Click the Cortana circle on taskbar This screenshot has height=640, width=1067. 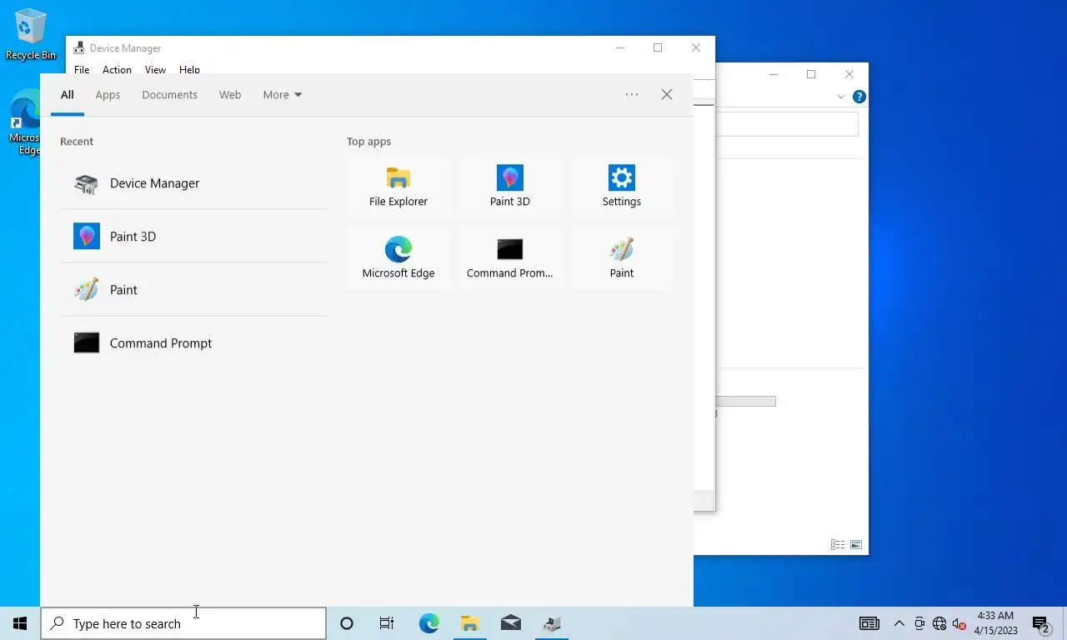coord(347,623)
